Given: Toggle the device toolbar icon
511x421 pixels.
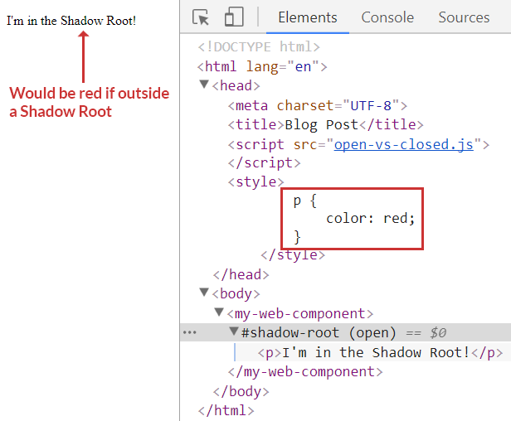Looking at the screenshot, I should 234,17.
